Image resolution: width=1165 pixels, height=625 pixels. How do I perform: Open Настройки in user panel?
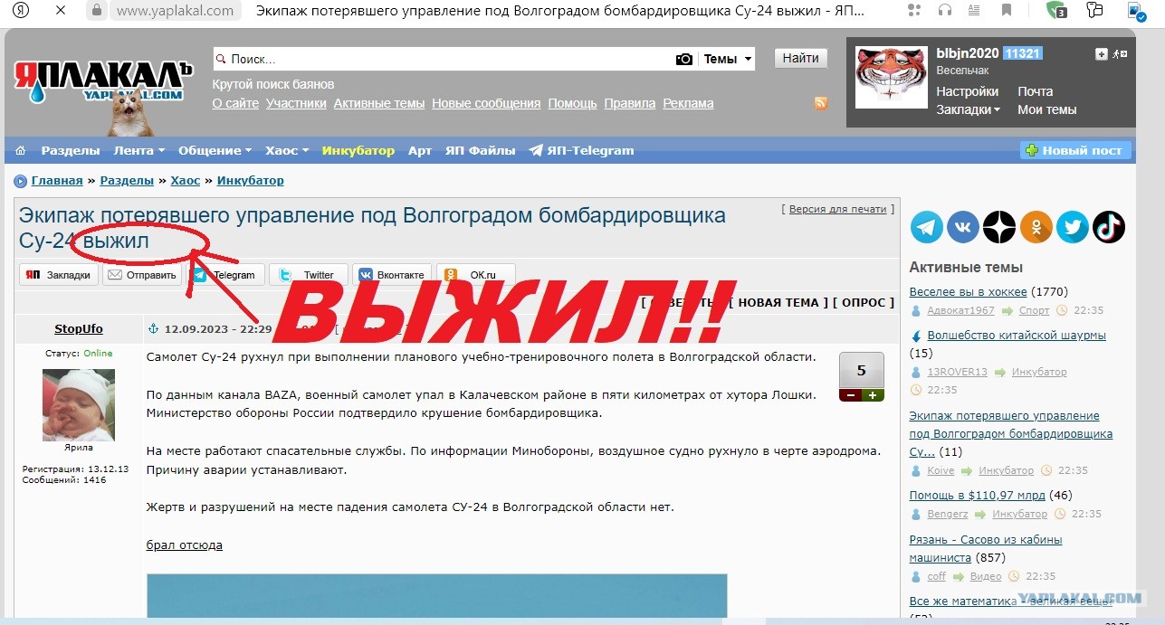[967, 91]
